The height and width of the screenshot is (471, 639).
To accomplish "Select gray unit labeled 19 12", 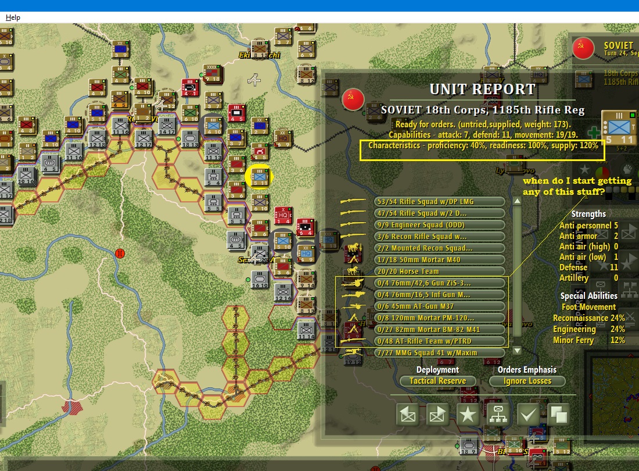I will [x=353, y=356].
